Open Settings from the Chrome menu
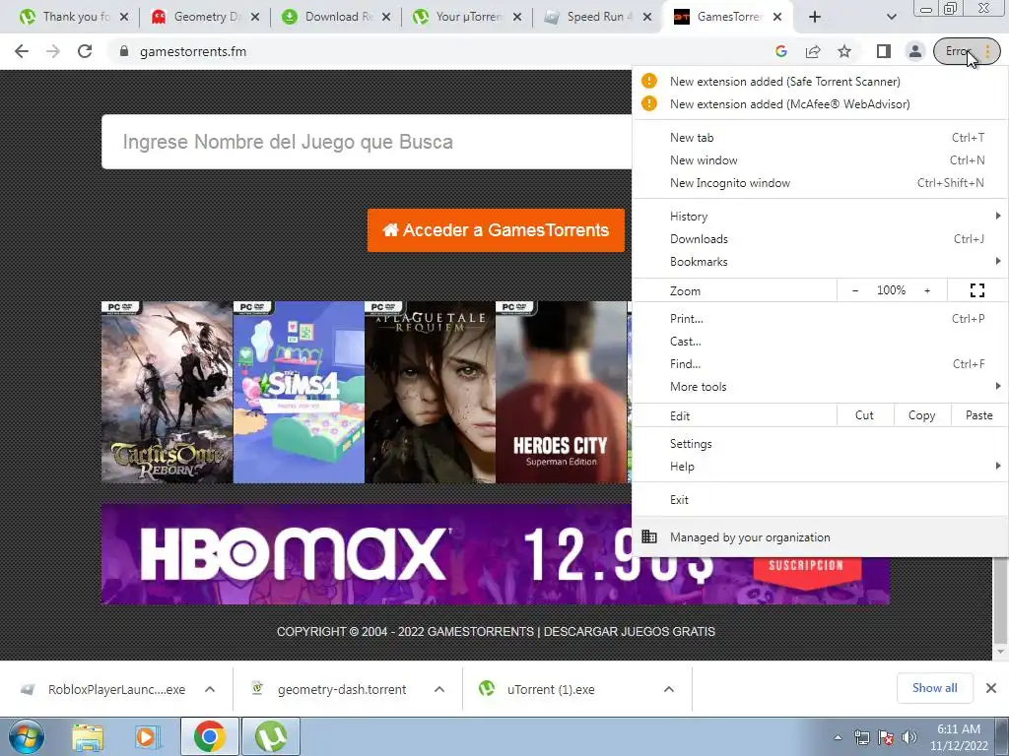This screenshot has width=1009, height=756. (820, 444)
